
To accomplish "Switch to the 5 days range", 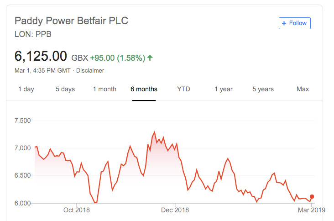I will (65, 89).
